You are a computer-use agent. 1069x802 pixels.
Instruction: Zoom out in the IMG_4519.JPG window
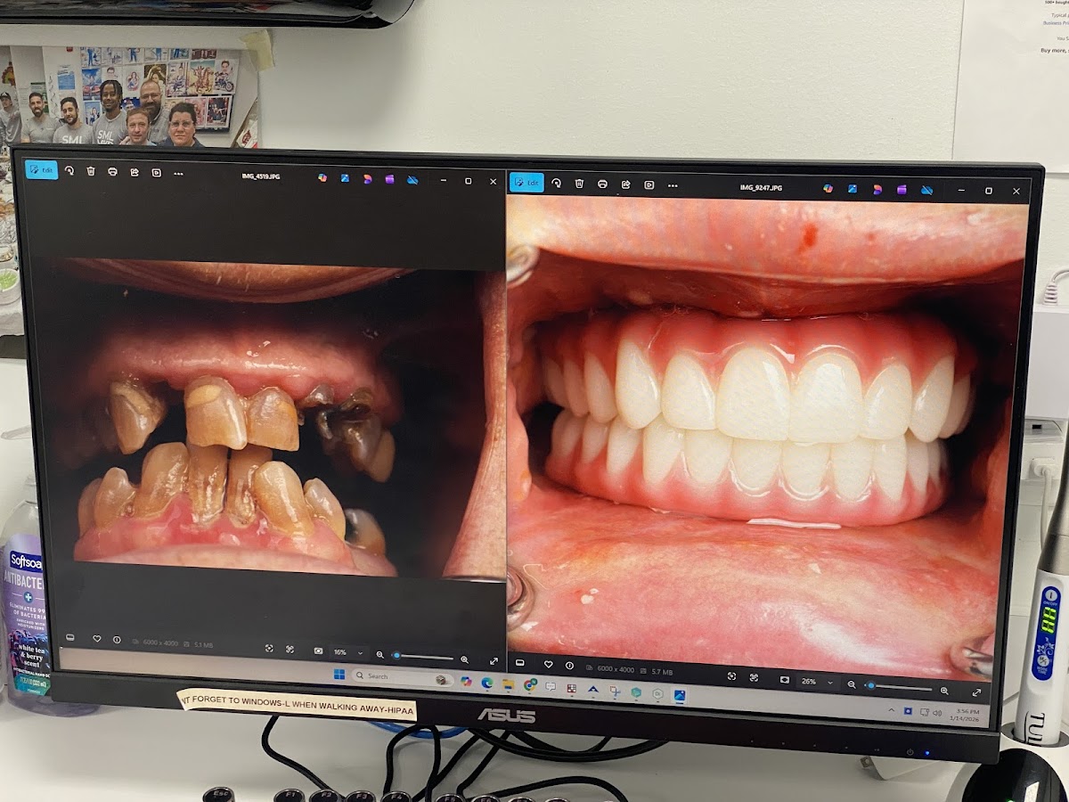point(380,655)
